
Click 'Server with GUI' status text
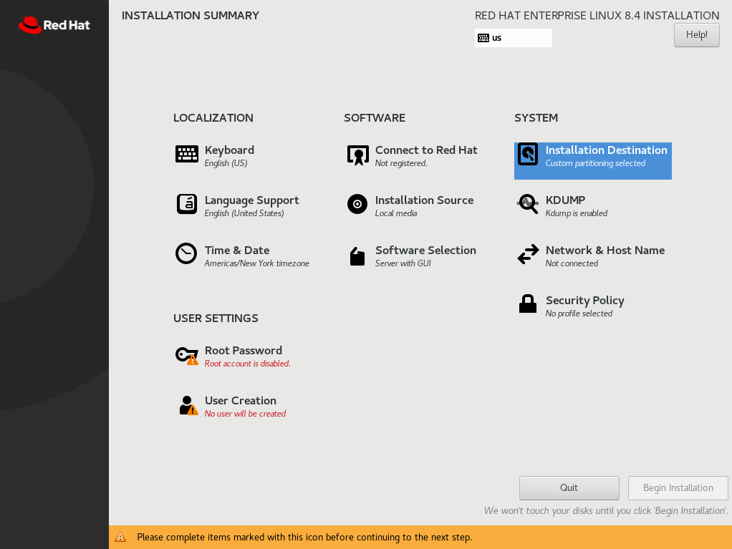click(x=403, y=263)
